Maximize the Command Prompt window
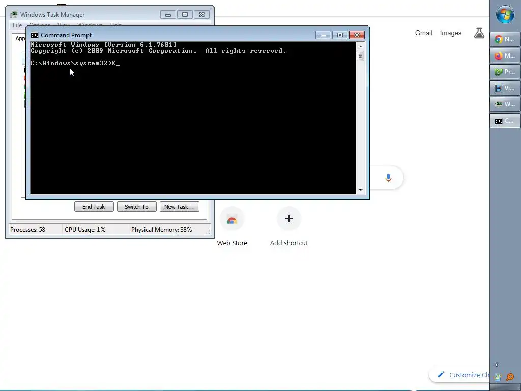This screenshot has height=391, width=521. point(340,35)
